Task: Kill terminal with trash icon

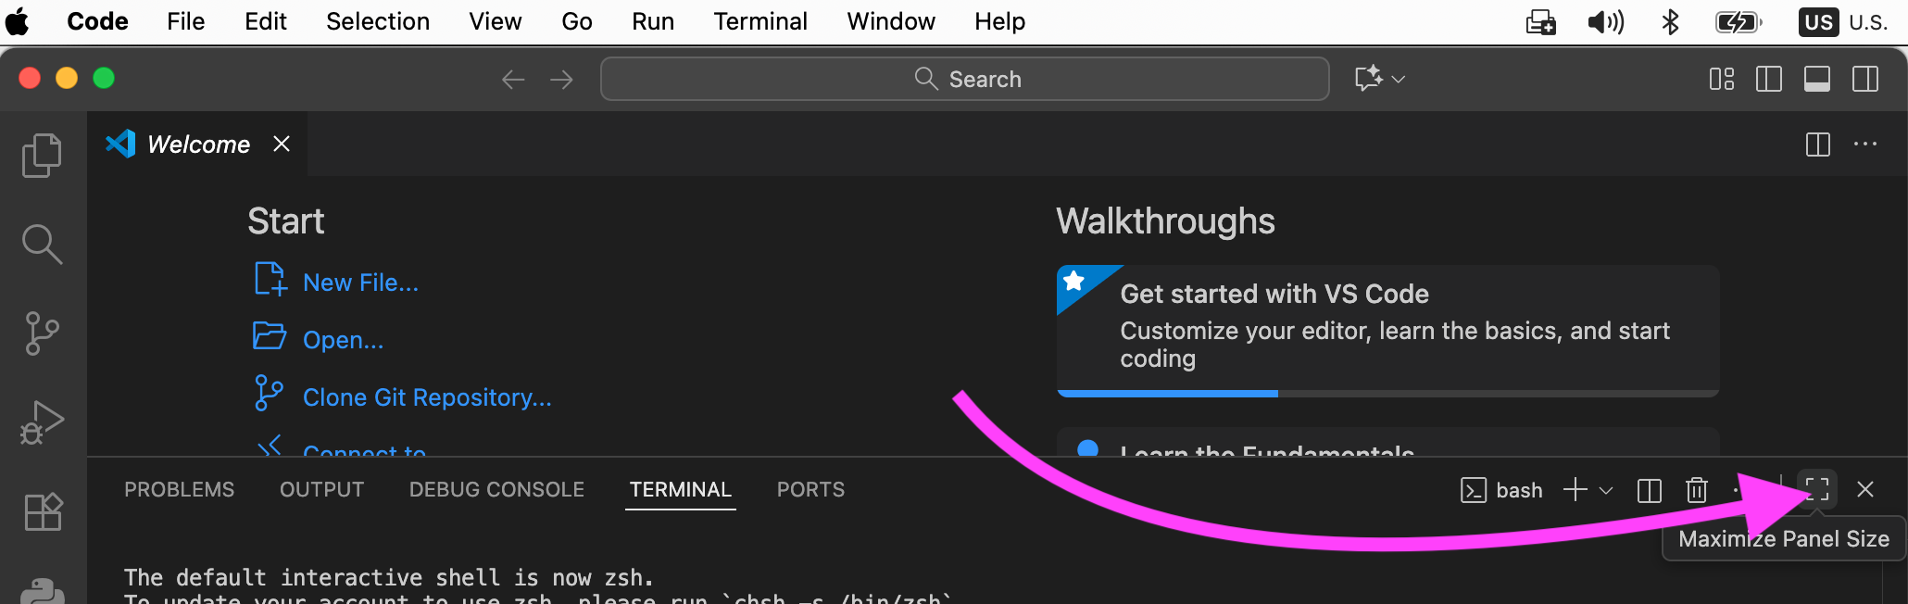Action: tap(1696, 490)
